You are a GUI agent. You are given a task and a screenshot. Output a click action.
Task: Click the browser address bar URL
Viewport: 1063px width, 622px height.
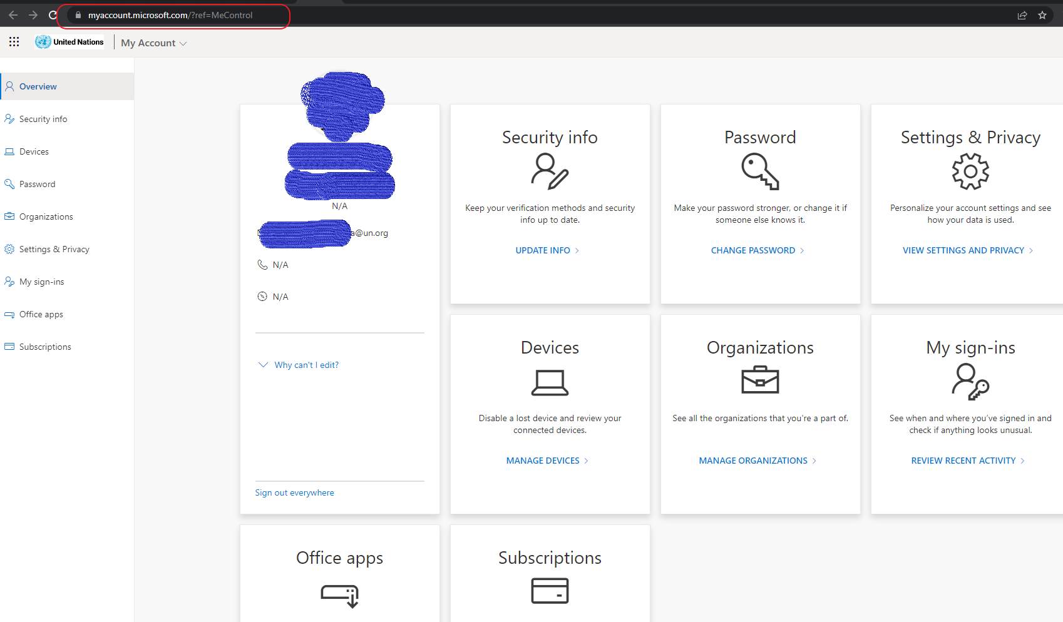click(x=170, y=15)
